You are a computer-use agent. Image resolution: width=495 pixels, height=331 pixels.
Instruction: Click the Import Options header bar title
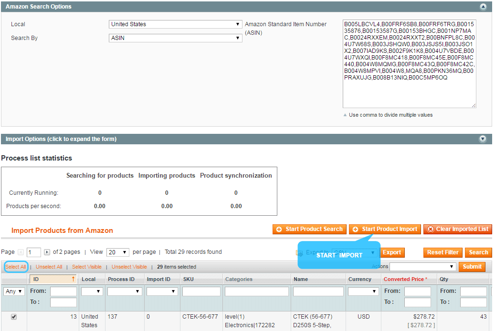pos(61,139)
